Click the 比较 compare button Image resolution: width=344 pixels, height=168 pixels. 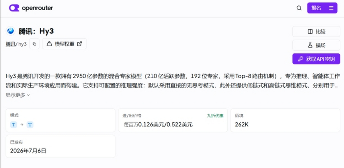click(x=316, y=31)
